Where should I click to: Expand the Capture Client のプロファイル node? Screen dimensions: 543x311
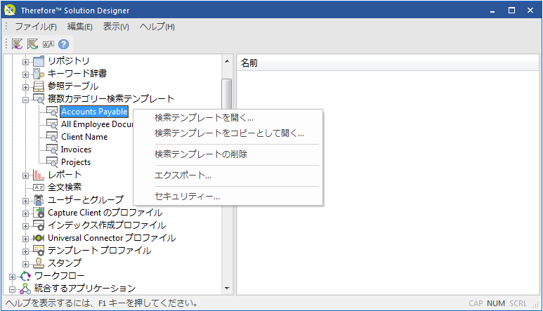26,213
